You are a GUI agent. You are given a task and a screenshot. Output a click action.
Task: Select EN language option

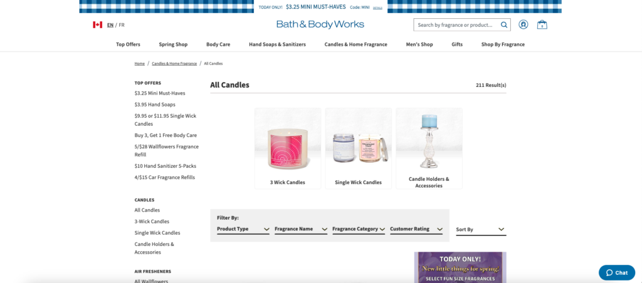[110, 25]
